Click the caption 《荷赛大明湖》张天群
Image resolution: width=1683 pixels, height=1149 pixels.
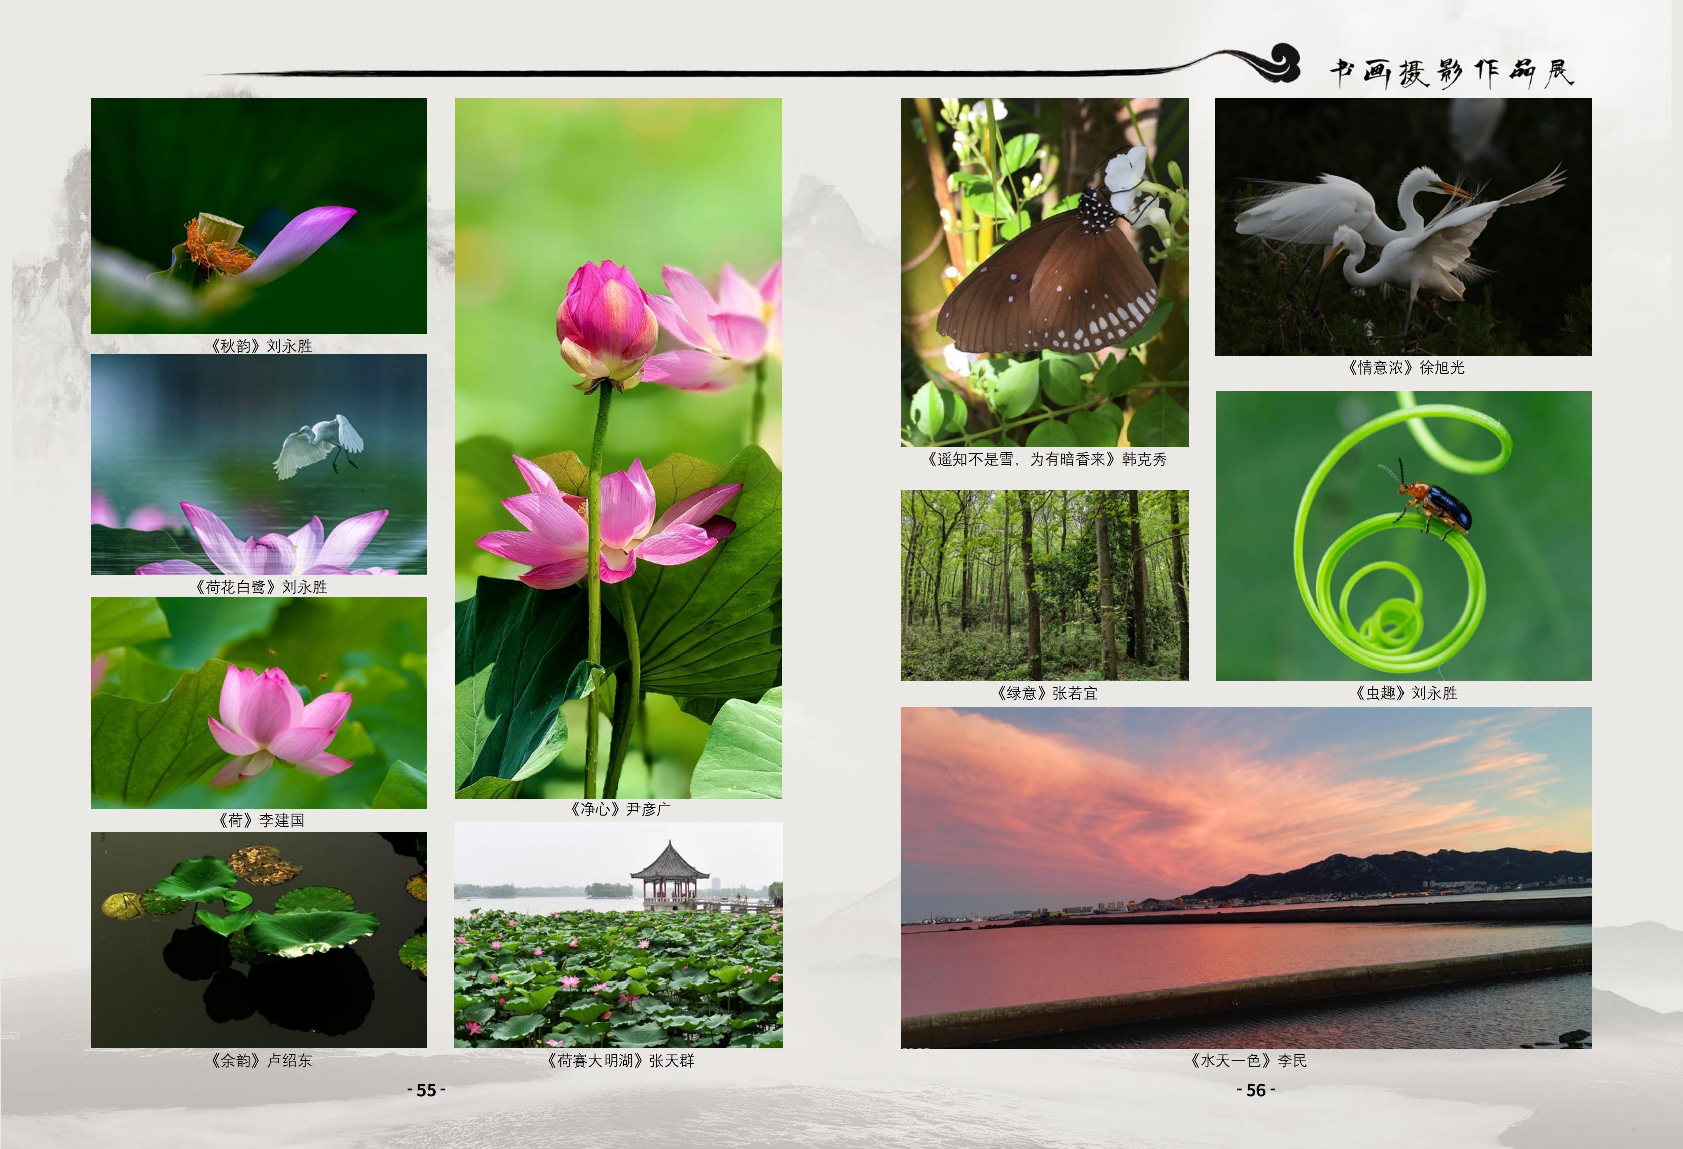coord(620,1060)
